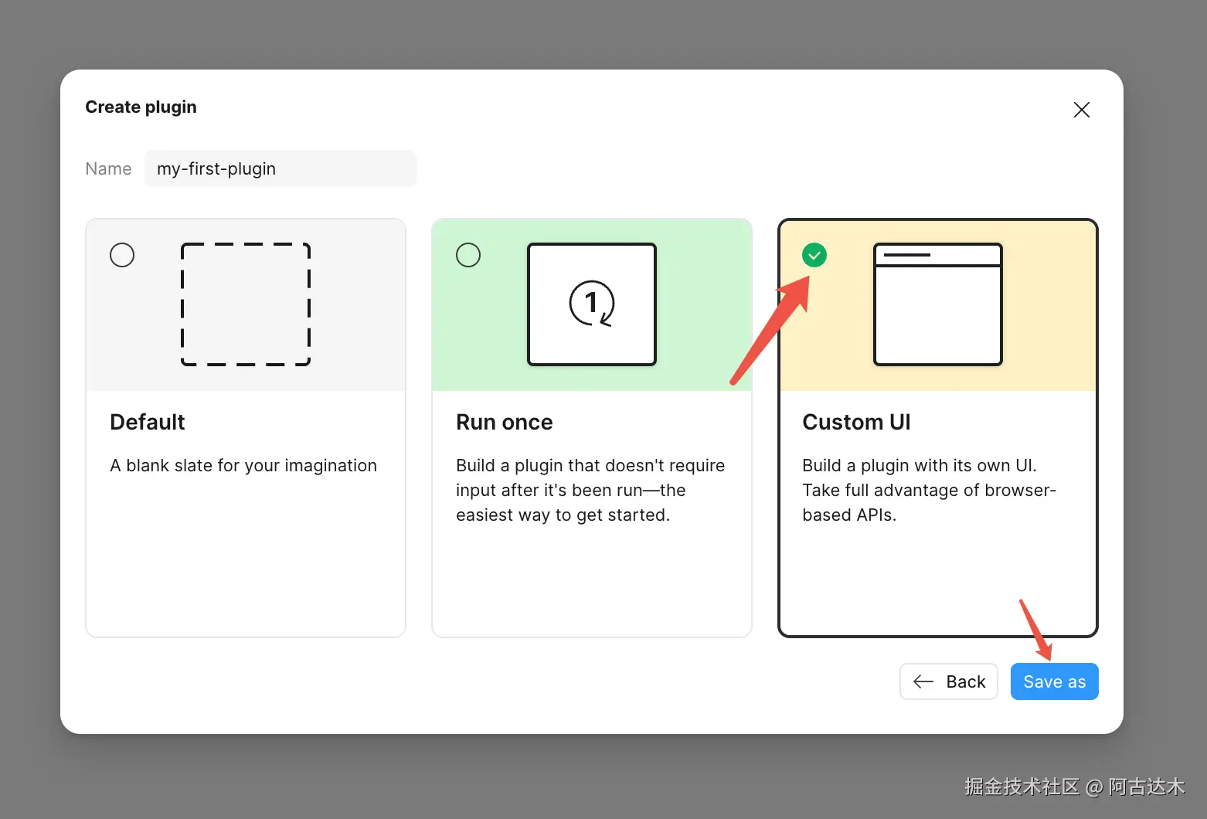Close the Create plugin dialog
1207x819 pixels.
point(1082,110)
